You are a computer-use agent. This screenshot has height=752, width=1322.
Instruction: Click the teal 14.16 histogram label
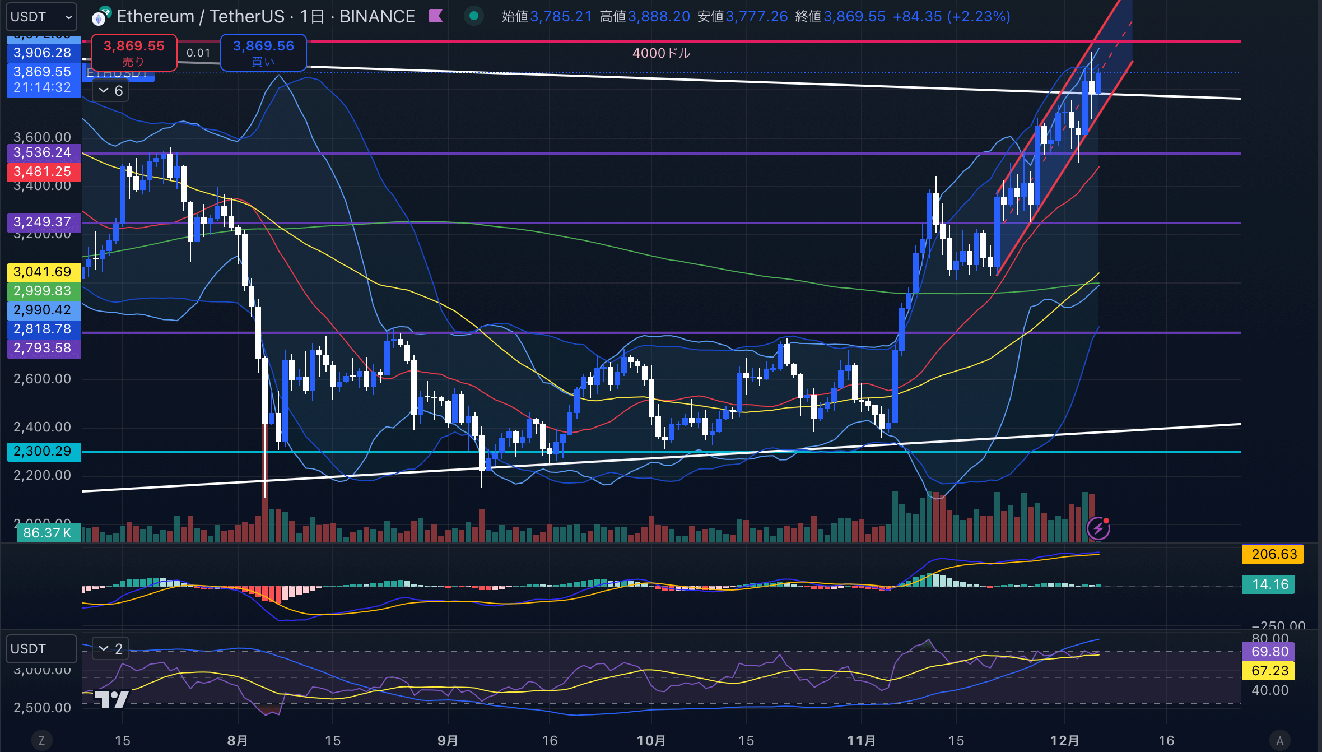1269,584
